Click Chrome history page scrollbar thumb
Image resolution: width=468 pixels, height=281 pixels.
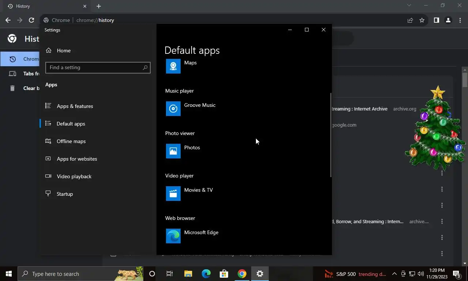[465, 80]
